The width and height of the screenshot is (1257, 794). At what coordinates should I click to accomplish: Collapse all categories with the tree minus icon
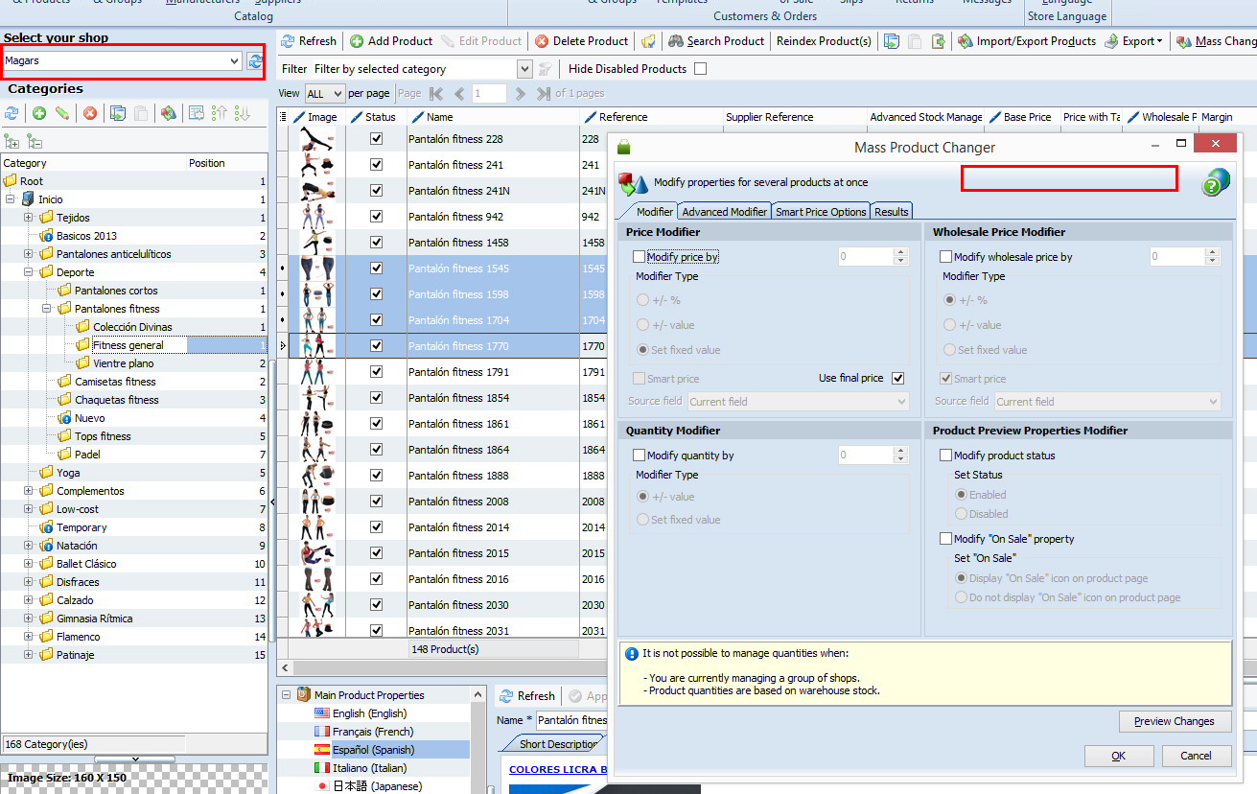point(35,141)
